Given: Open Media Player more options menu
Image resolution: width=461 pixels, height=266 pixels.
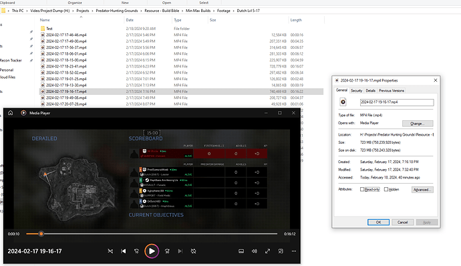Looking at the screenshot, I should point(294,251).
